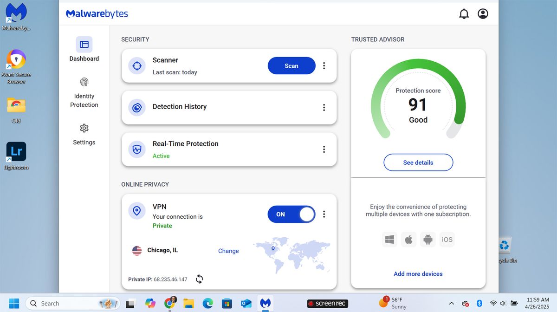Open the VPN three-dot menu

tap(324, 214)
